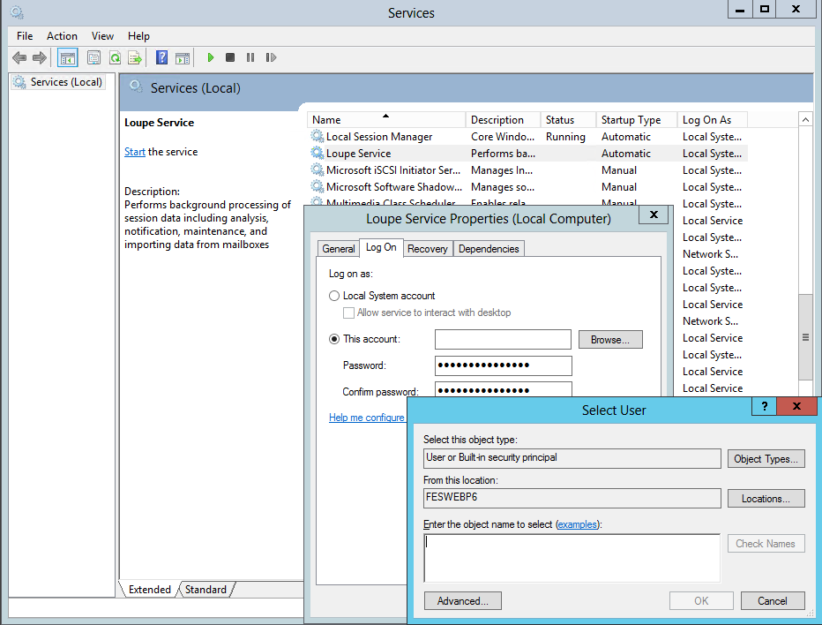Click the object name text box
Image resolution: width=822 pixels, height=625 pixels.
[x=572, y=558]
